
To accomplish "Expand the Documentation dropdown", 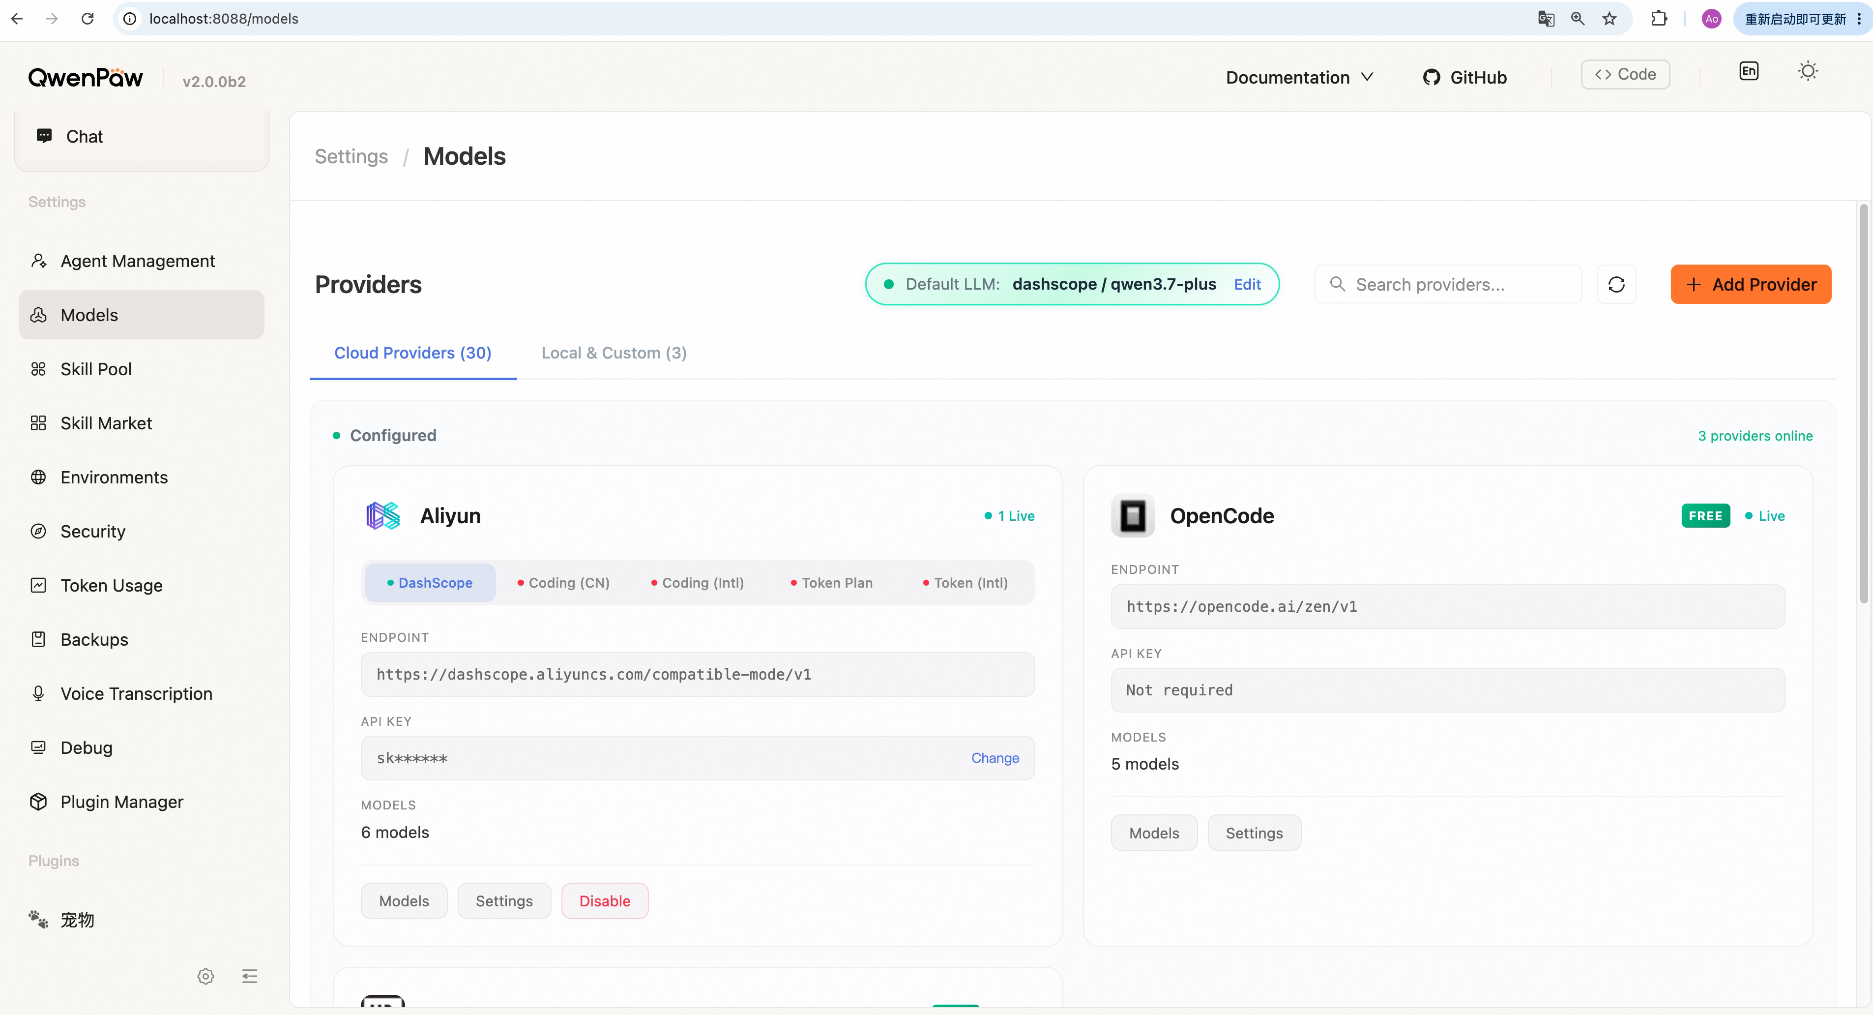I will coord(1299,77).
